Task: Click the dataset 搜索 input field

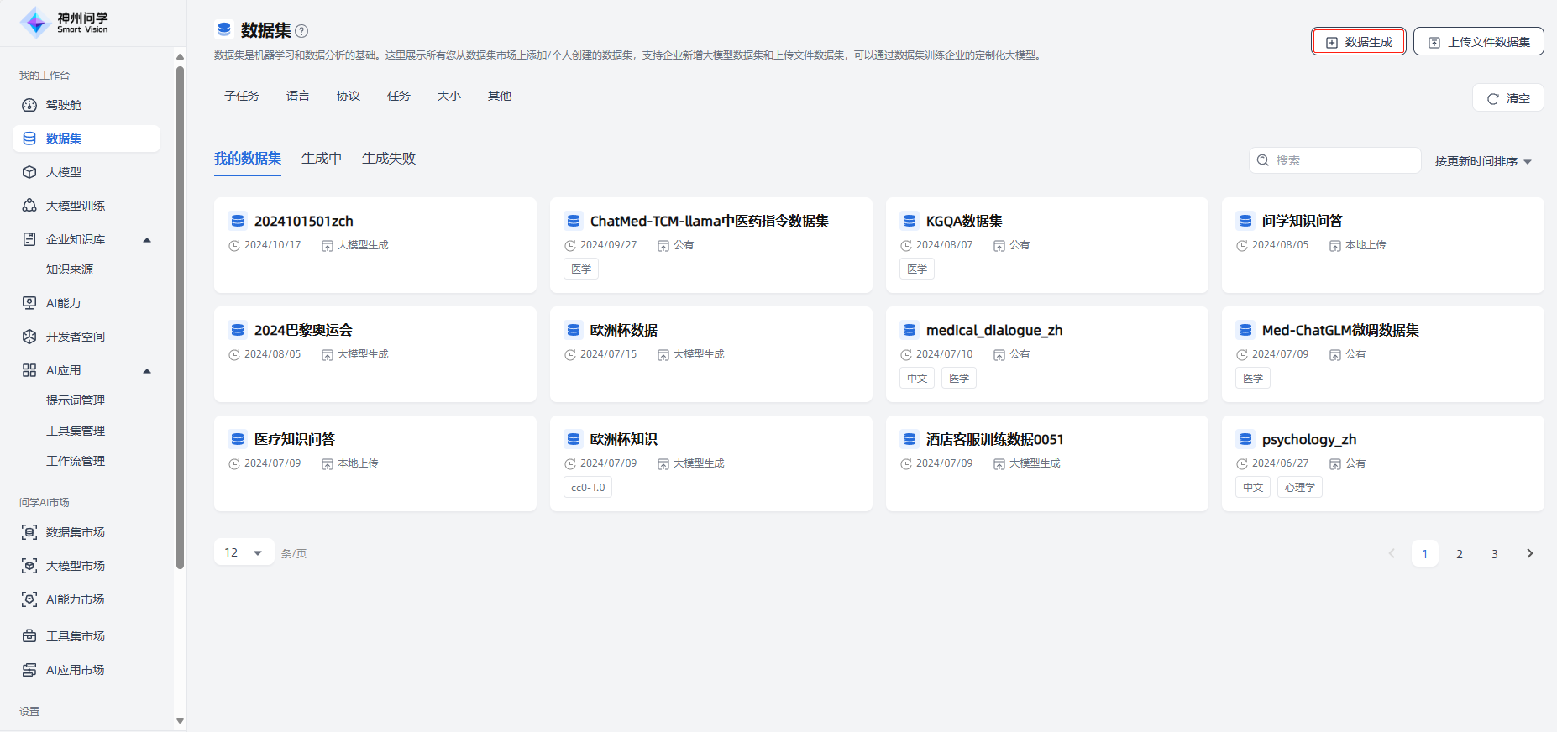Action: pos(1342,160)
